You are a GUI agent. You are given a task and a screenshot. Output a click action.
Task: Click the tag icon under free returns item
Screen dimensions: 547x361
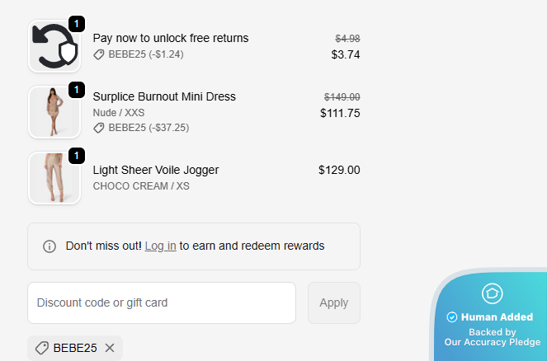tap(99, 54)
